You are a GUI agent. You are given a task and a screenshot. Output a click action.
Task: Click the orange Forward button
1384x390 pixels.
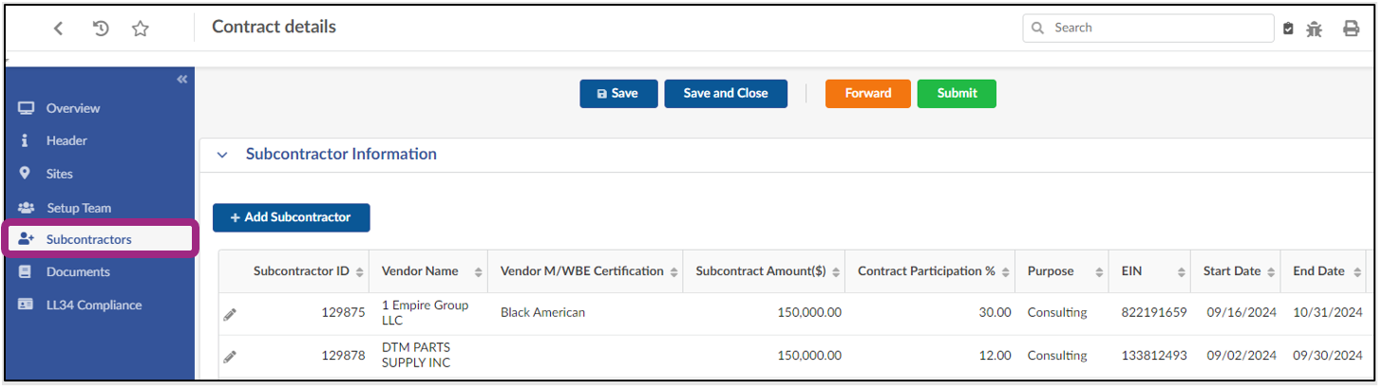[867, 93]
